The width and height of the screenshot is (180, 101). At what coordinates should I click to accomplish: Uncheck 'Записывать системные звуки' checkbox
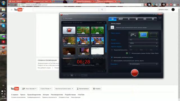[112, 57]
